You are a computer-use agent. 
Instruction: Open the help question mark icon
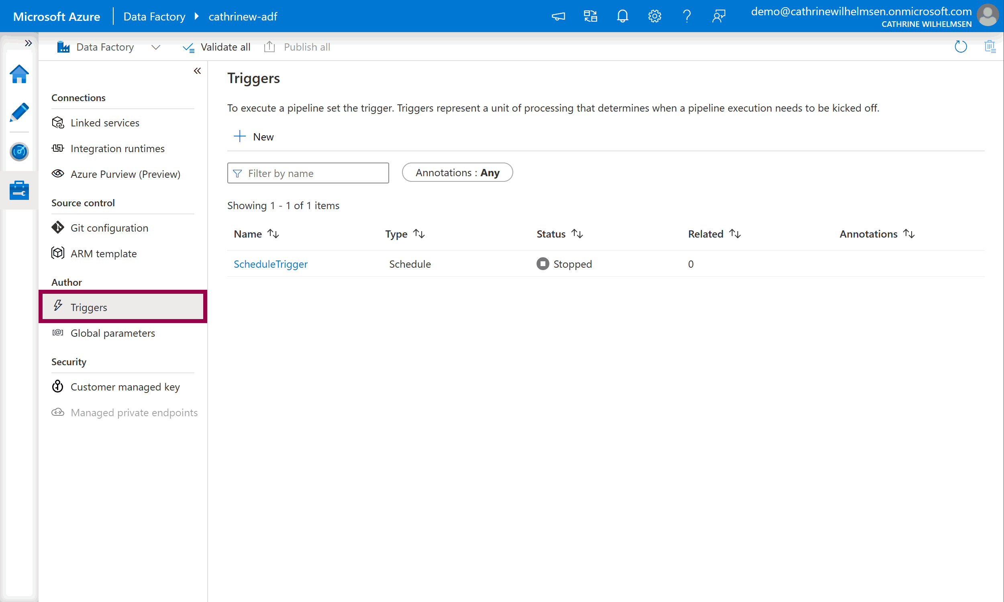pos(686,16)
